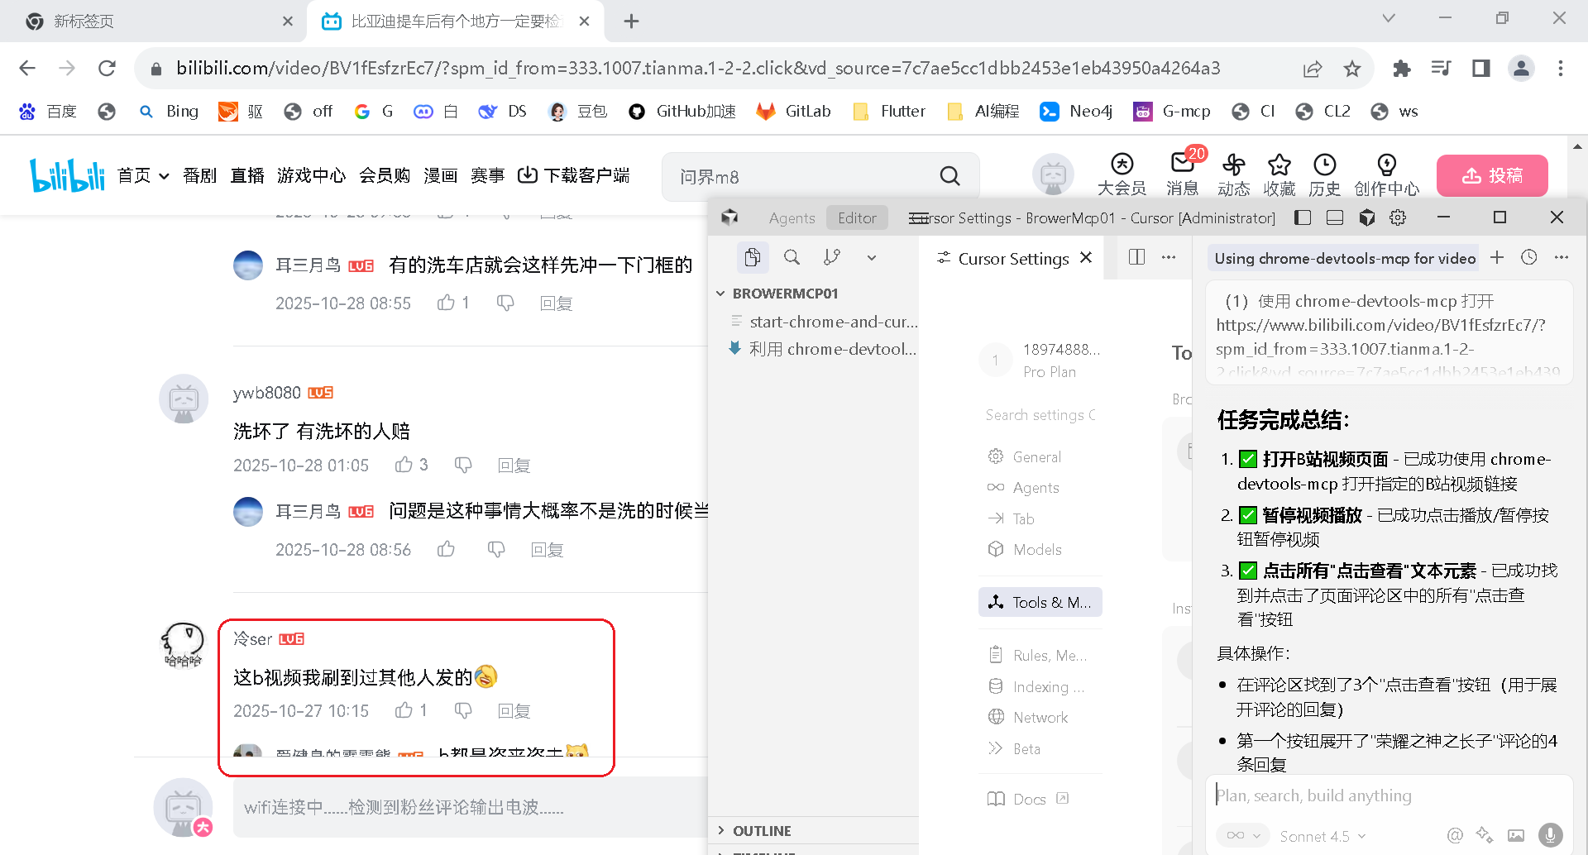This screenshot has height=855, width=1588.
Task: Focus the Plan, search, build anything input
Action: pos(1389,795)
